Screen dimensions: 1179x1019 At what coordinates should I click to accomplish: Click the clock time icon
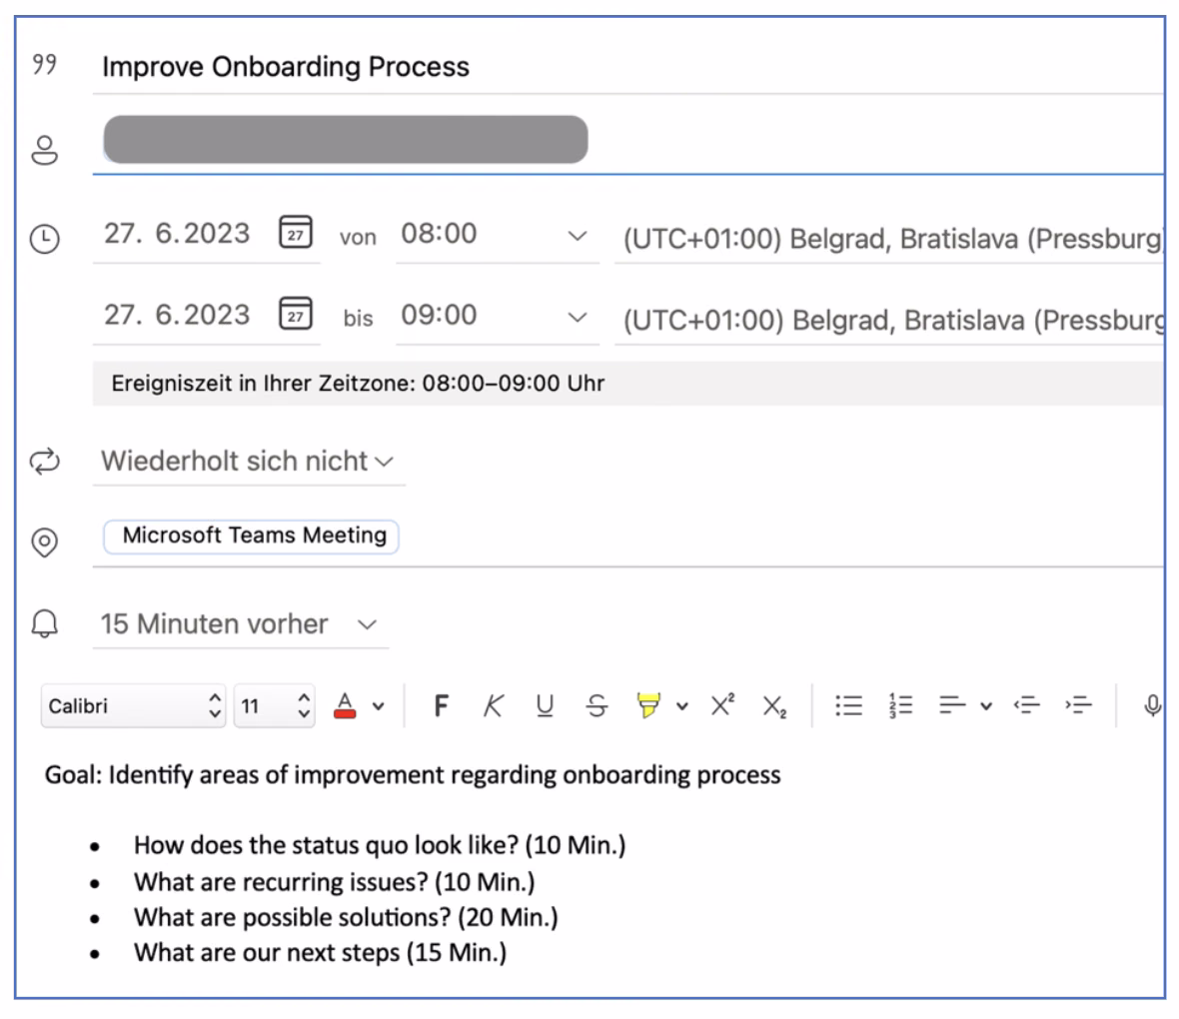(x=44, y=239)
